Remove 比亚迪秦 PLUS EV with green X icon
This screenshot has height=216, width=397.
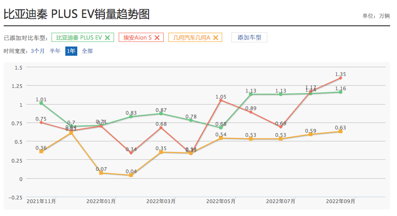pyautogui.click(x=107, y=37)
